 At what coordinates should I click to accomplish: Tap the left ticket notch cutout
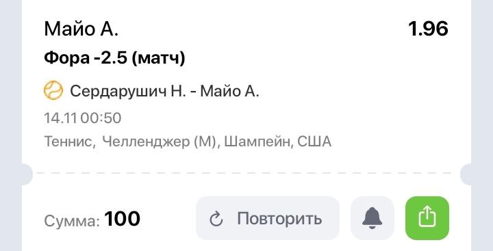(27, 174)
